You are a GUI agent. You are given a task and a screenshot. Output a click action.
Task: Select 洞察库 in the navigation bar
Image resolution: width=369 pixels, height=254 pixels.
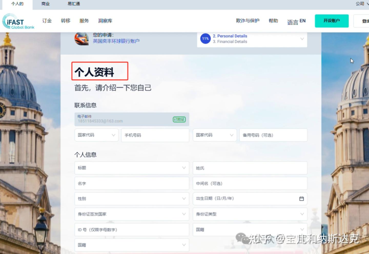pos(105,21)
